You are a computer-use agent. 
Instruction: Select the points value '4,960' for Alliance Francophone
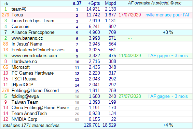coord(94,32)
